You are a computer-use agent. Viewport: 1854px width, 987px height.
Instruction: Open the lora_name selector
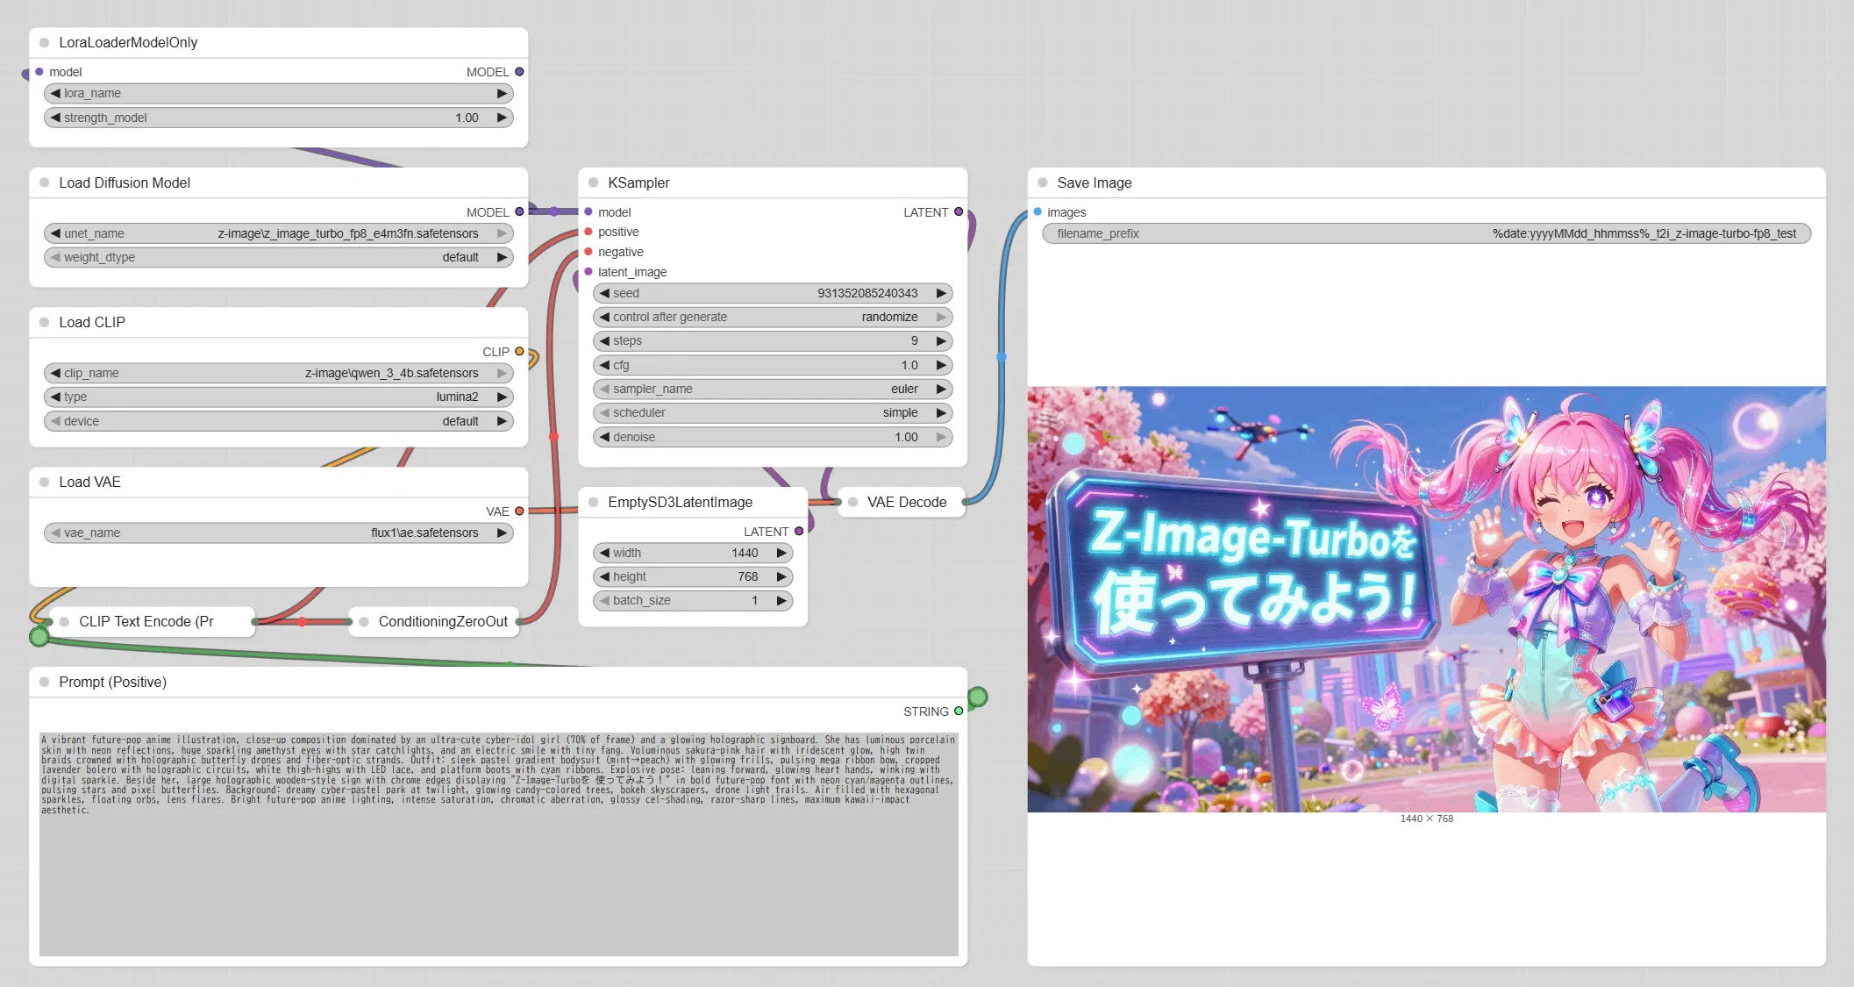[279, 93]
